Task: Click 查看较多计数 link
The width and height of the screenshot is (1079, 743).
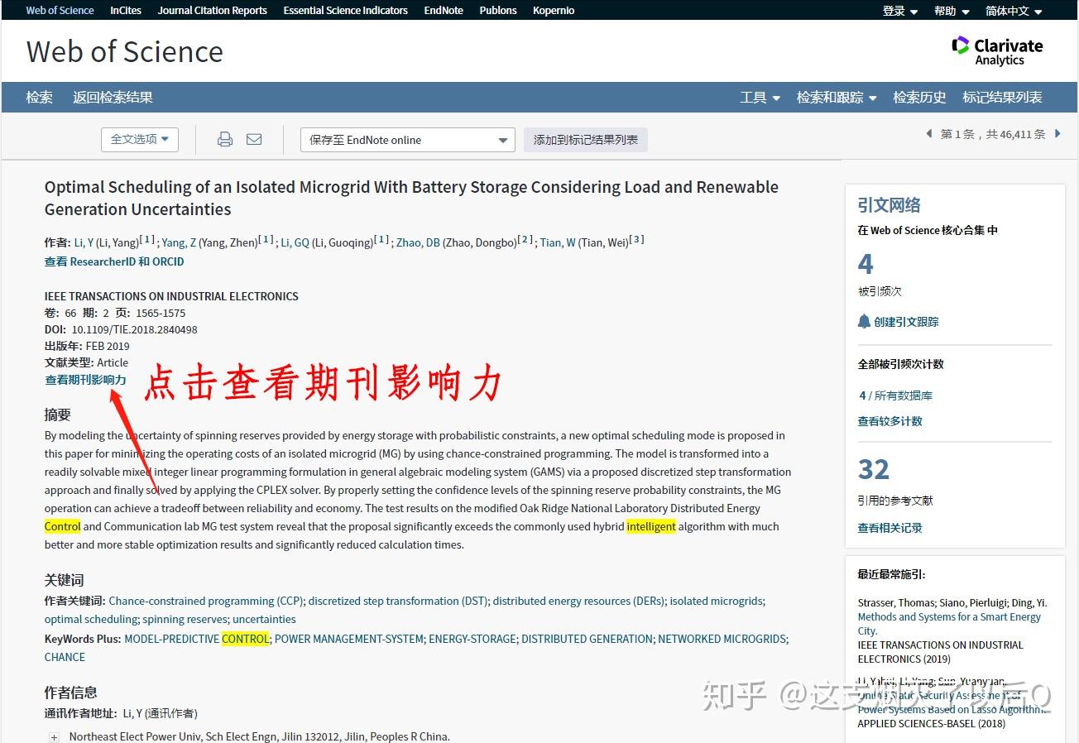Action: pyautogui.click(x=890, y=421)
